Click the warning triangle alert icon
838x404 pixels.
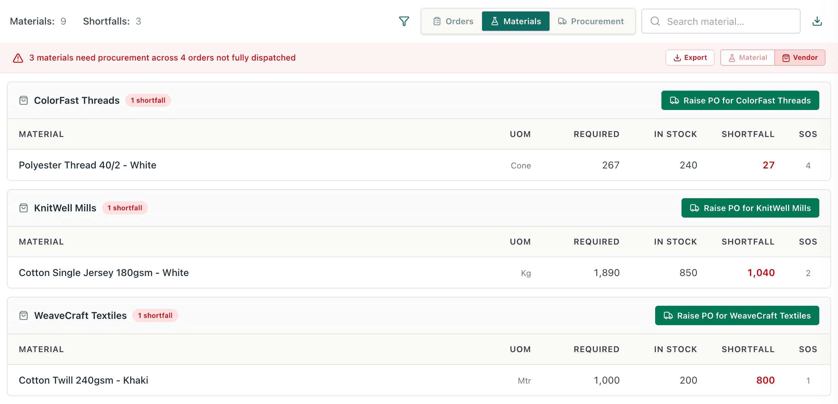[x=18, y=58]
